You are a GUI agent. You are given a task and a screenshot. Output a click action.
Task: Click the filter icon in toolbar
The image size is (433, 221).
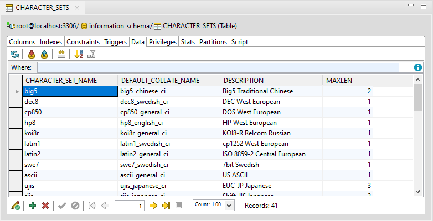click(92, 54)
